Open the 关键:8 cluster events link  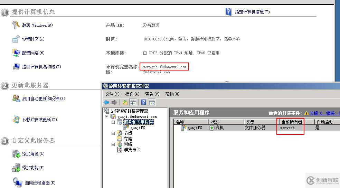click(317, 113)
